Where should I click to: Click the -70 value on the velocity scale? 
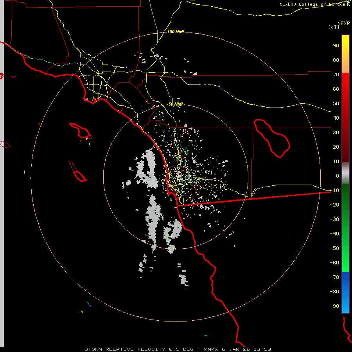point(334,277)
